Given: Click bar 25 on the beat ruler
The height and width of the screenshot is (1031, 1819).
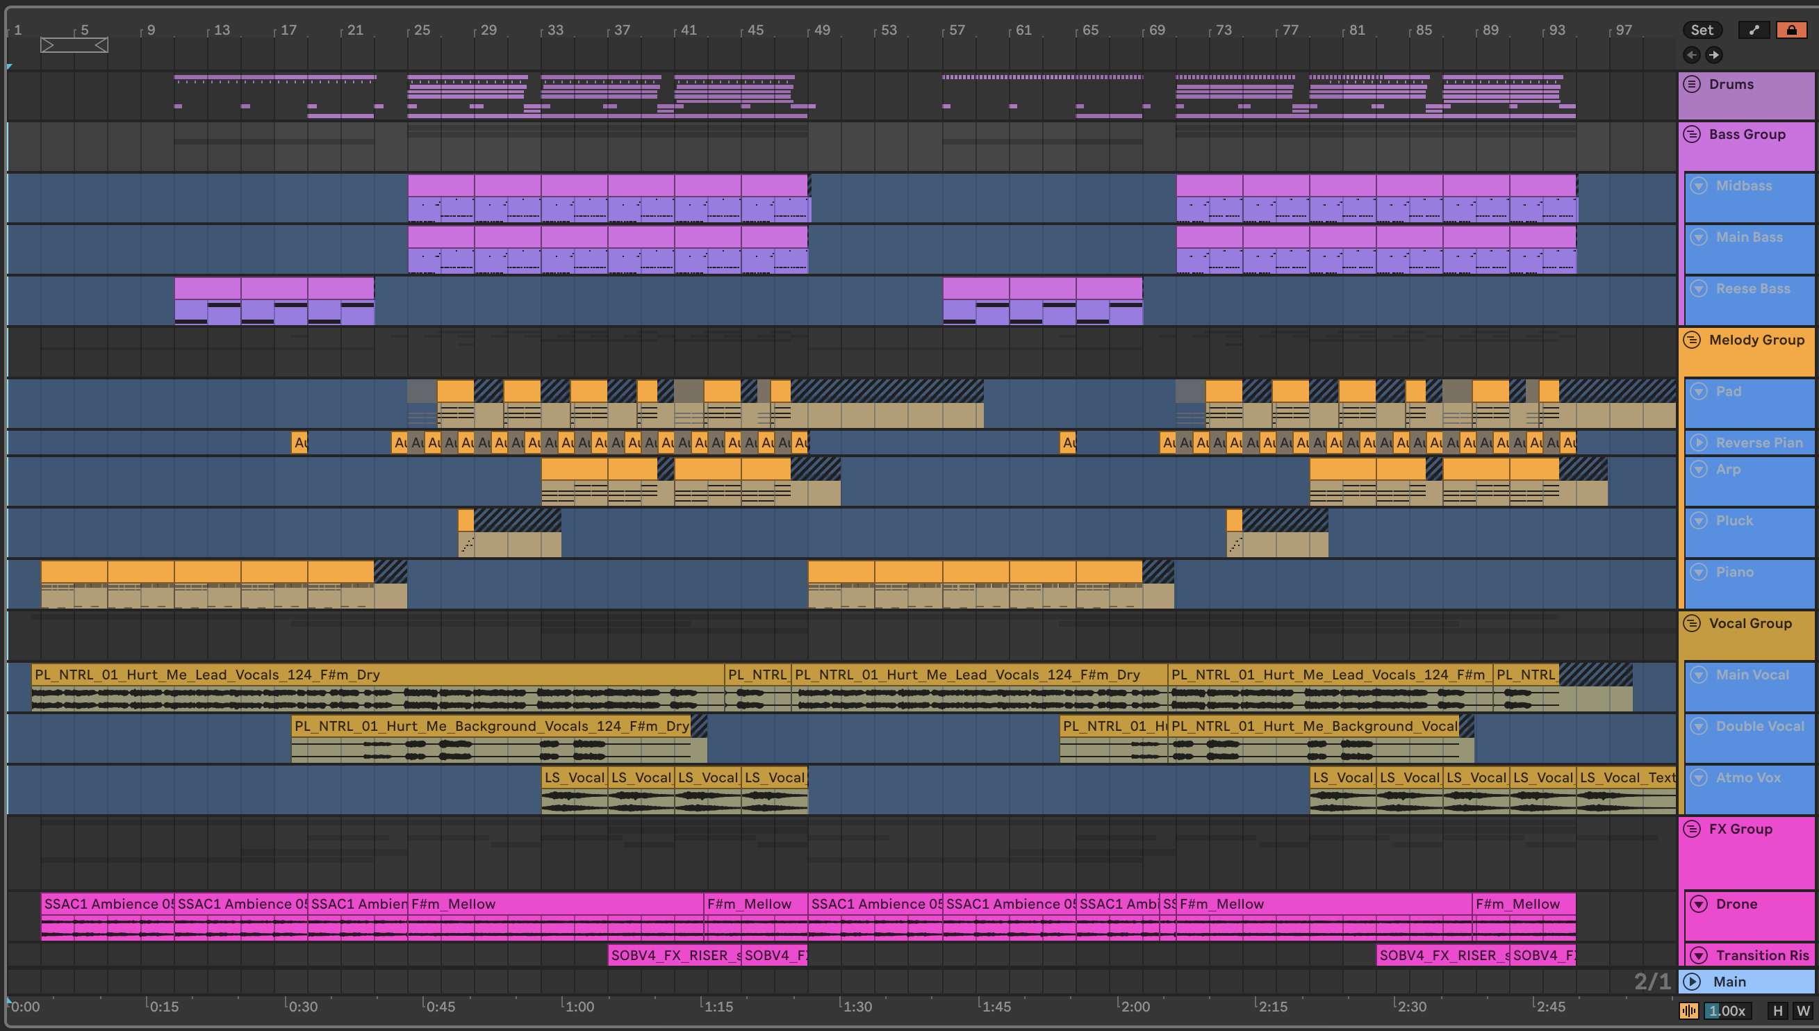Looking at the screenshot, I should [421, 30].
